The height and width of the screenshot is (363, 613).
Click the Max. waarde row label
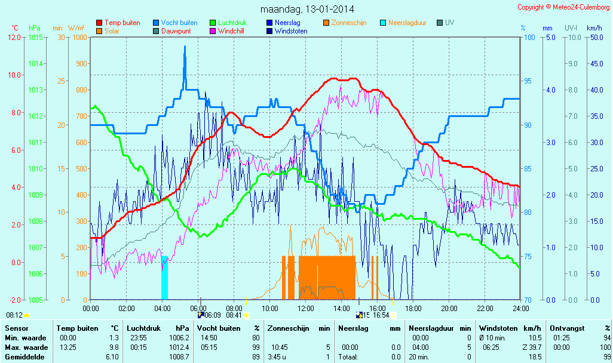coord(26,347)
